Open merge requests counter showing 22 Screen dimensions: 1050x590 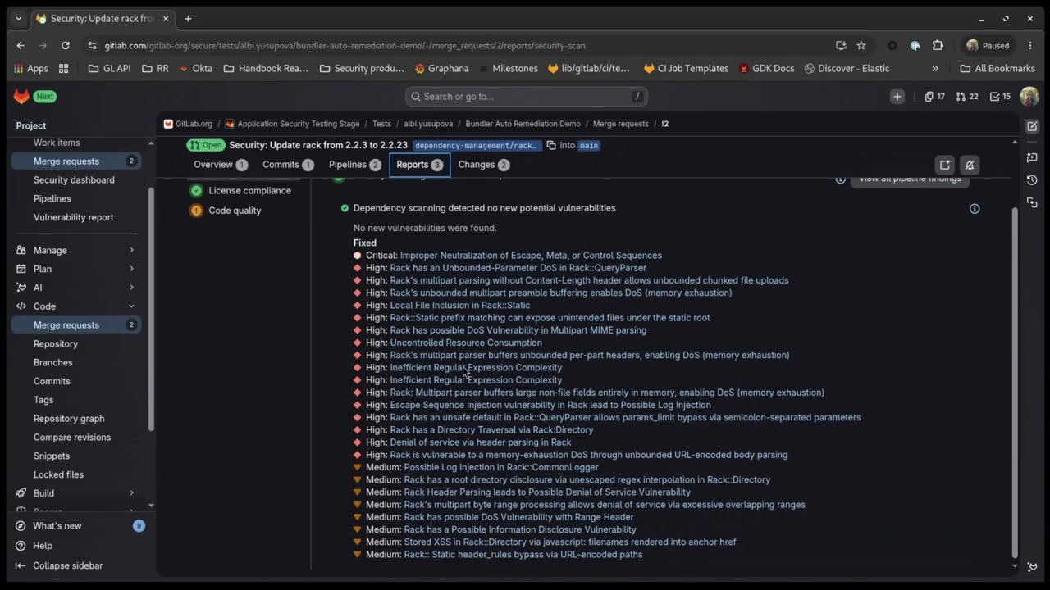pos(966,97)
